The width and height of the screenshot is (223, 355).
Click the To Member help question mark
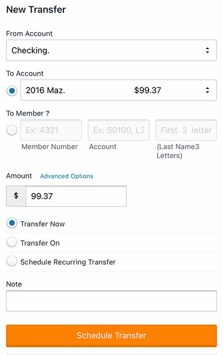click(48, 113)
